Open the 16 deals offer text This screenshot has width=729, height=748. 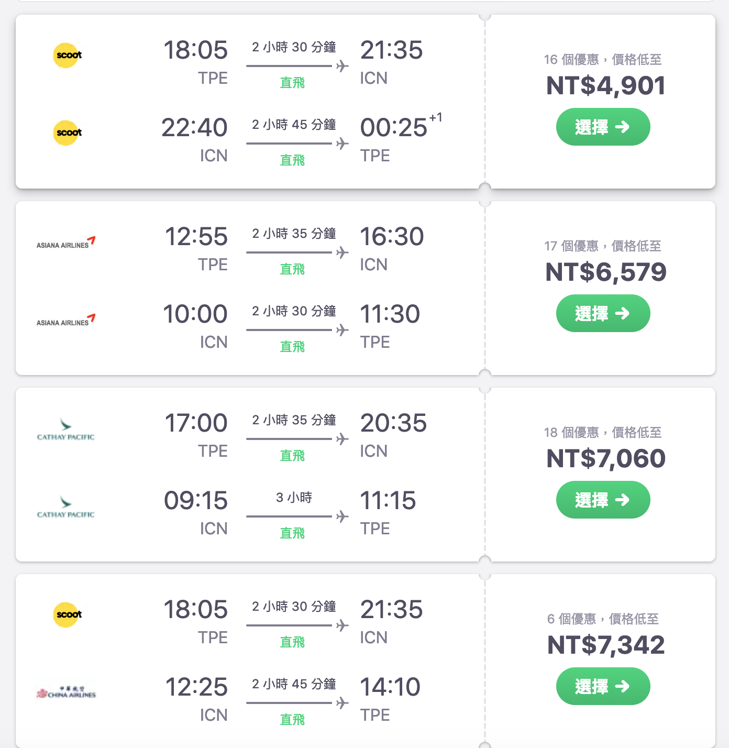(x=603, y=60)
